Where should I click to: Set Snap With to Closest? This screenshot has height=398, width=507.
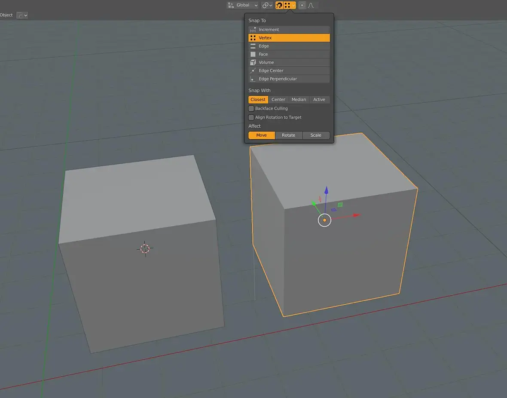(x=258, y=100)
